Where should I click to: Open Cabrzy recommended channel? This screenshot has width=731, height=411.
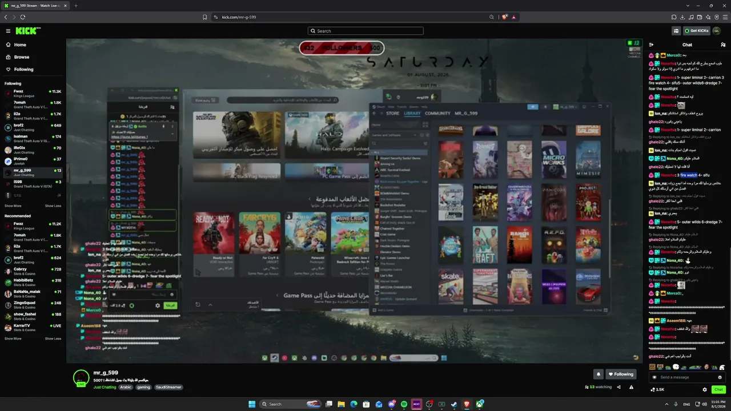[33, 271]
